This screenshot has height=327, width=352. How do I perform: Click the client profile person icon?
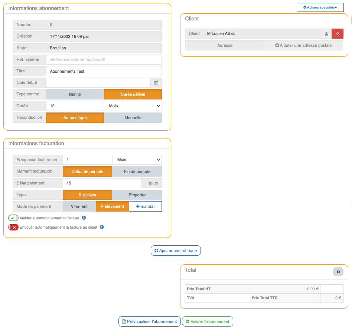tap(326, 34)
